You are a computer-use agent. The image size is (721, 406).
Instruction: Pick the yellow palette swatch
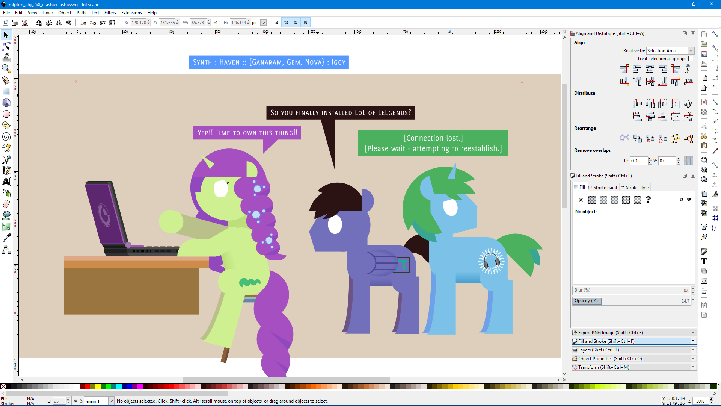(x=98, y=386)
